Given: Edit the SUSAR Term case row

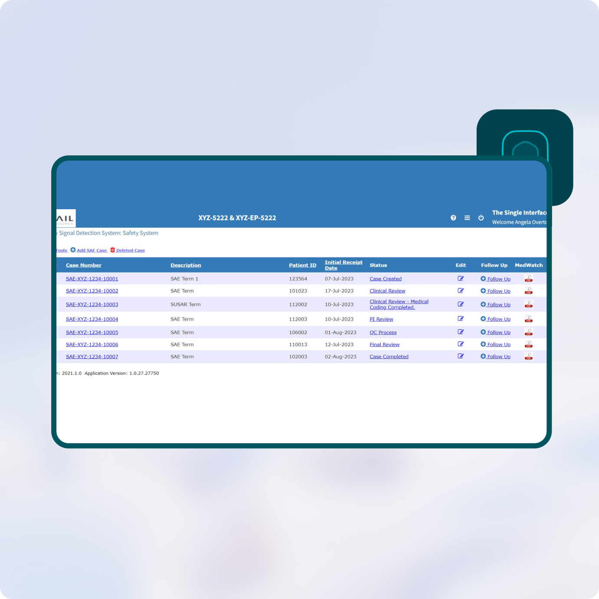Looking at the screenshot, I should click(461, 304).
